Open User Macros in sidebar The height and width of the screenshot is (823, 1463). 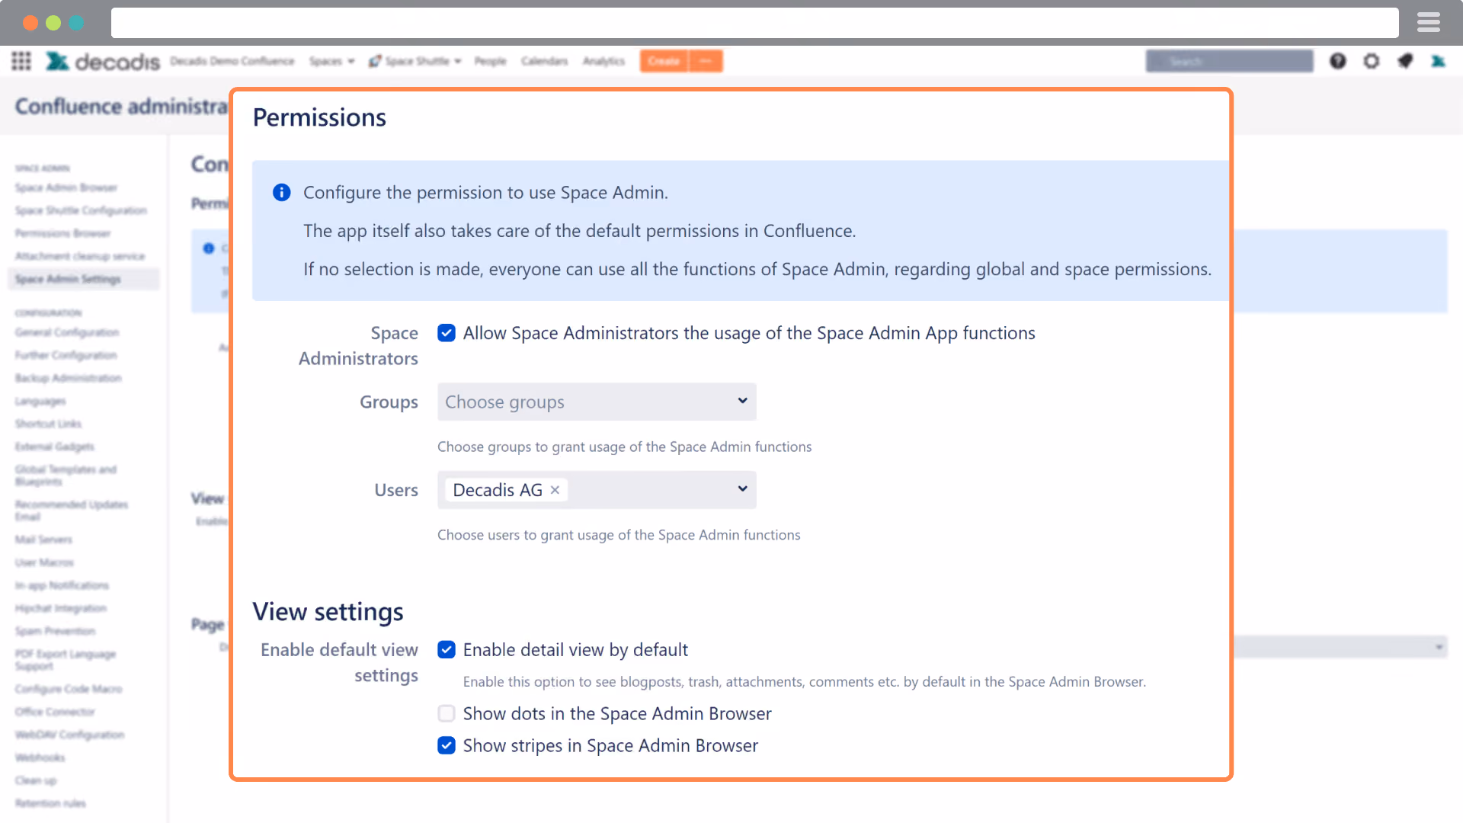(44, 562)
